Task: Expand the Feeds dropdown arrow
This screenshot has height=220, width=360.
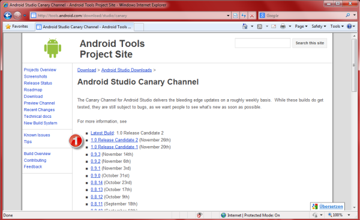Action: (x=267, y=26)
